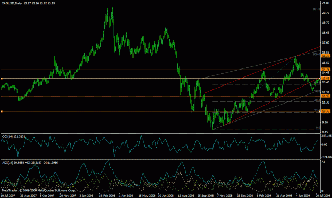Select the orange 16.22 price tag
The image size is (332, 198).
click(326, 56)
